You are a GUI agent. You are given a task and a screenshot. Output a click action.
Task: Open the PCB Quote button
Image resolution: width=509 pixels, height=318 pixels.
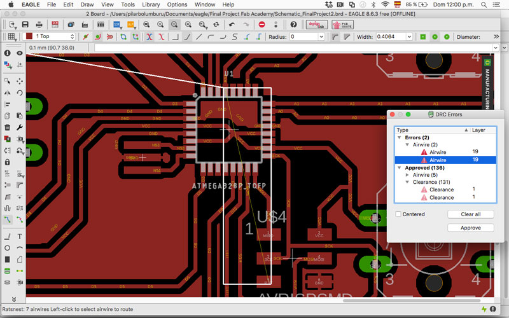pos(342,25)
